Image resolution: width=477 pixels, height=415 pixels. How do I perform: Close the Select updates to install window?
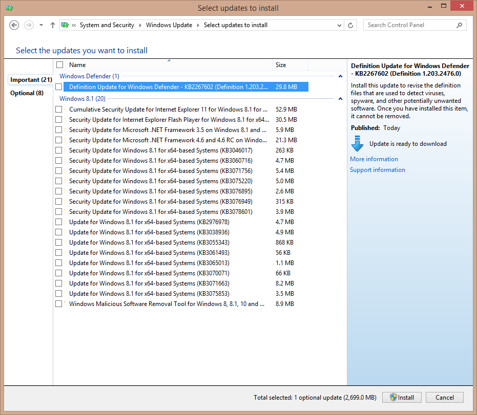tap(462, 6)
